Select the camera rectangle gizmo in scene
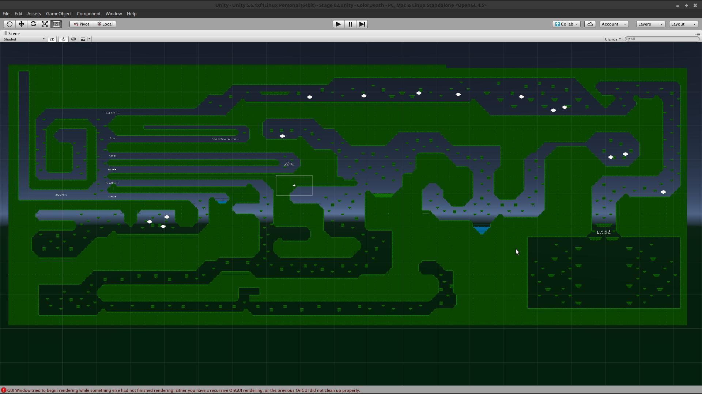 [294, 185]
